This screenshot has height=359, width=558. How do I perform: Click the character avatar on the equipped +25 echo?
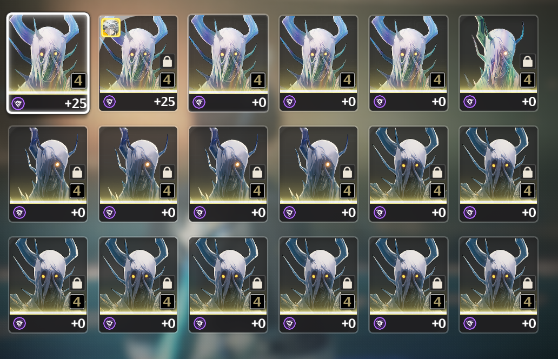(111, 28)
